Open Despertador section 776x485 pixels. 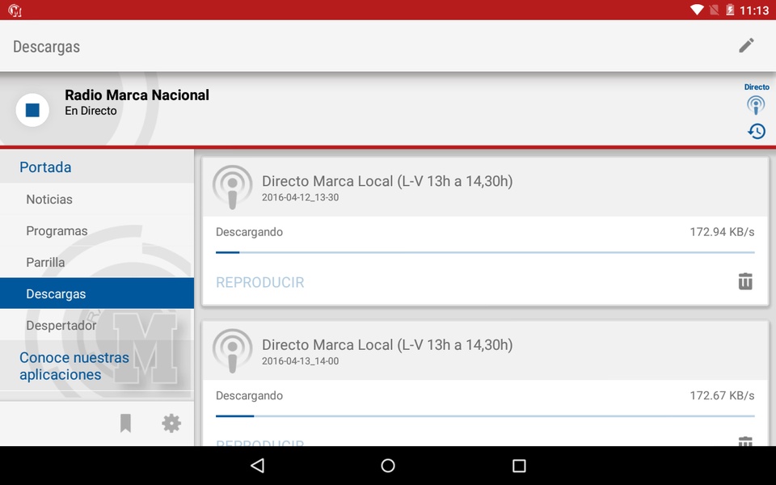tap(97, 325)
